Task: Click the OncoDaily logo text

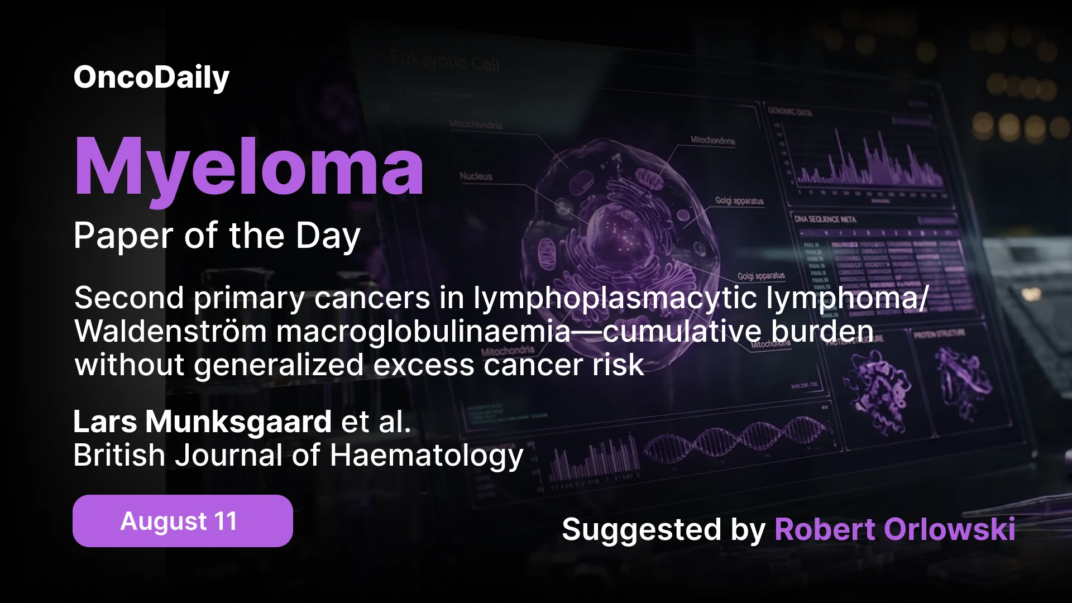Action: (151, 78)
